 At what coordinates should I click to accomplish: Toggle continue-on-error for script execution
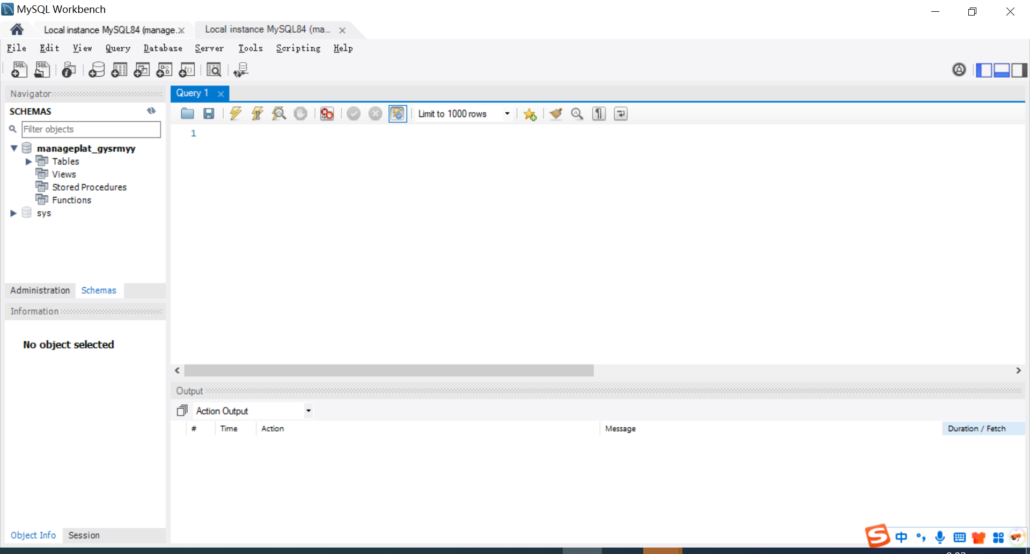coord(327,113)
